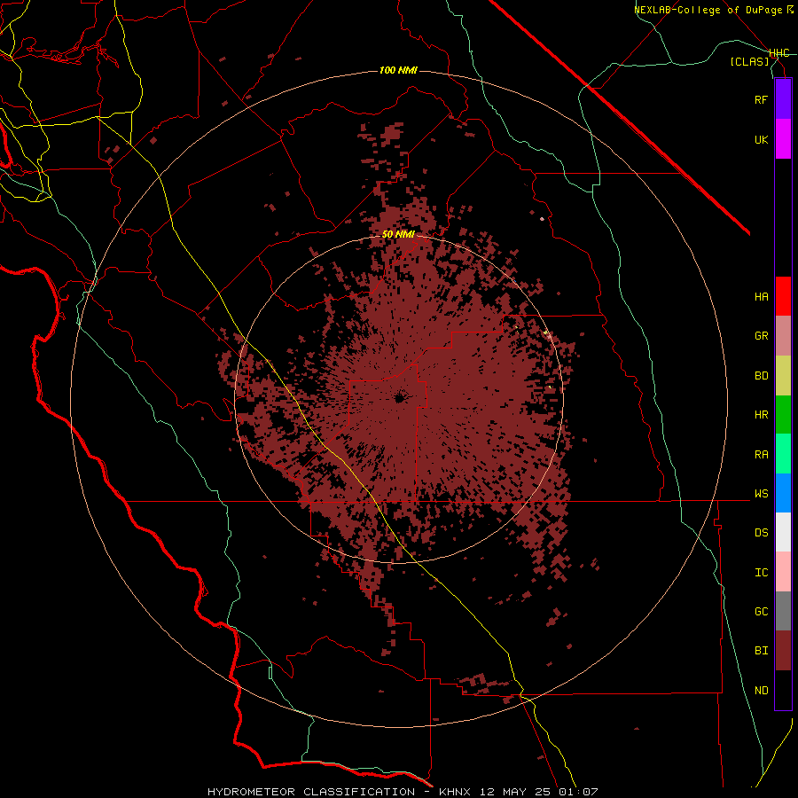Click the 'BD' legend label

pos(761,376)
